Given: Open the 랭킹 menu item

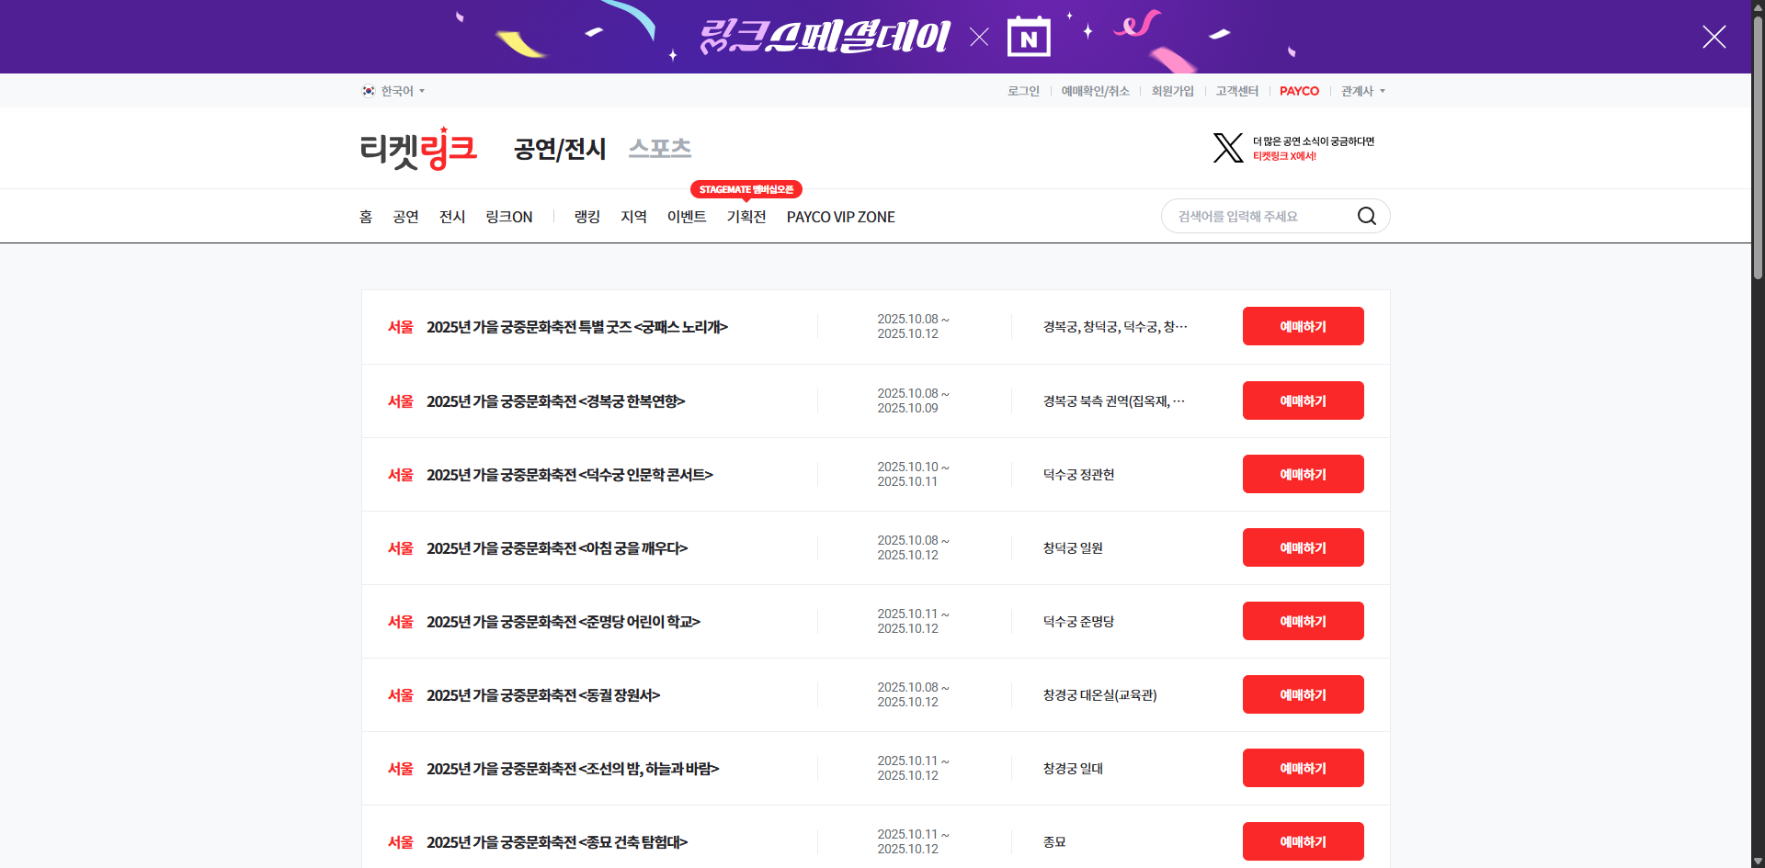Looking at the screenshot, I should pos(586,217).
